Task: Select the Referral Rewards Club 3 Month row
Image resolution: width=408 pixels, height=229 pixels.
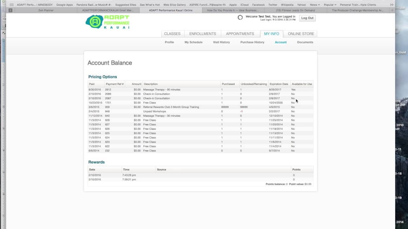Action: (200, 107)
